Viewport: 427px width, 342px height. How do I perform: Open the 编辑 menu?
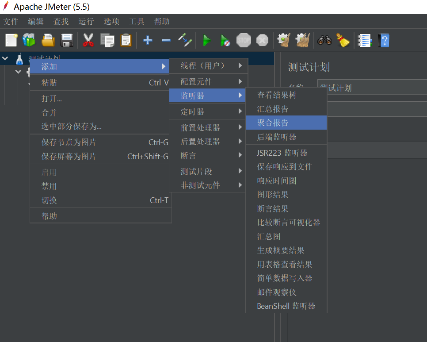pyautogui.click(x=36, y=21)
